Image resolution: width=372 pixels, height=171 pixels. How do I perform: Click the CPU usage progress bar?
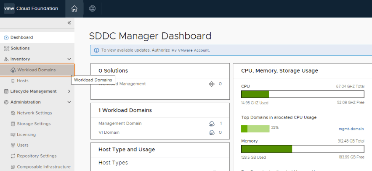302,94
